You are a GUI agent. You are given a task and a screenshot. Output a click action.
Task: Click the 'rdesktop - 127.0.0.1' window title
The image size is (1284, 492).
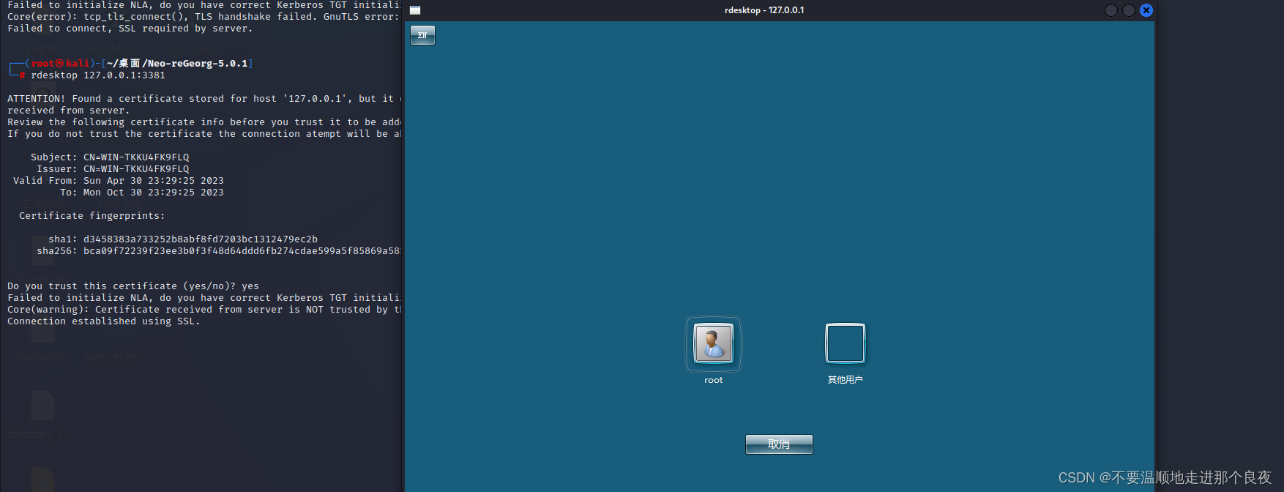pyautogui.click(x=764, y=10)
